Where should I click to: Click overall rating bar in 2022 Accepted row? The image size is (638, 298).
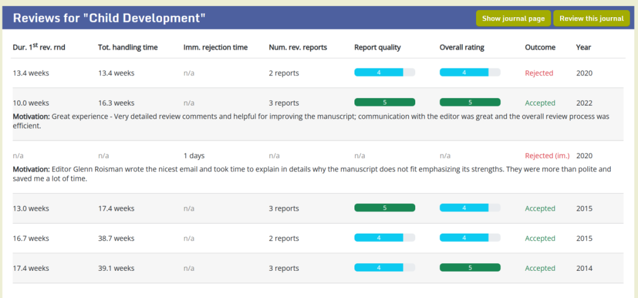[x=470, y=102]
